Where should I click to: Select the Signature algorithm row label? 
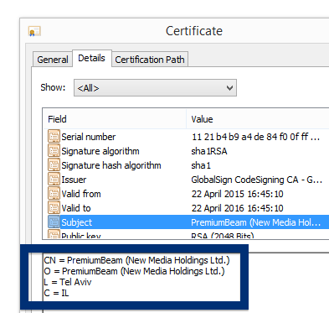pos(100,151)
